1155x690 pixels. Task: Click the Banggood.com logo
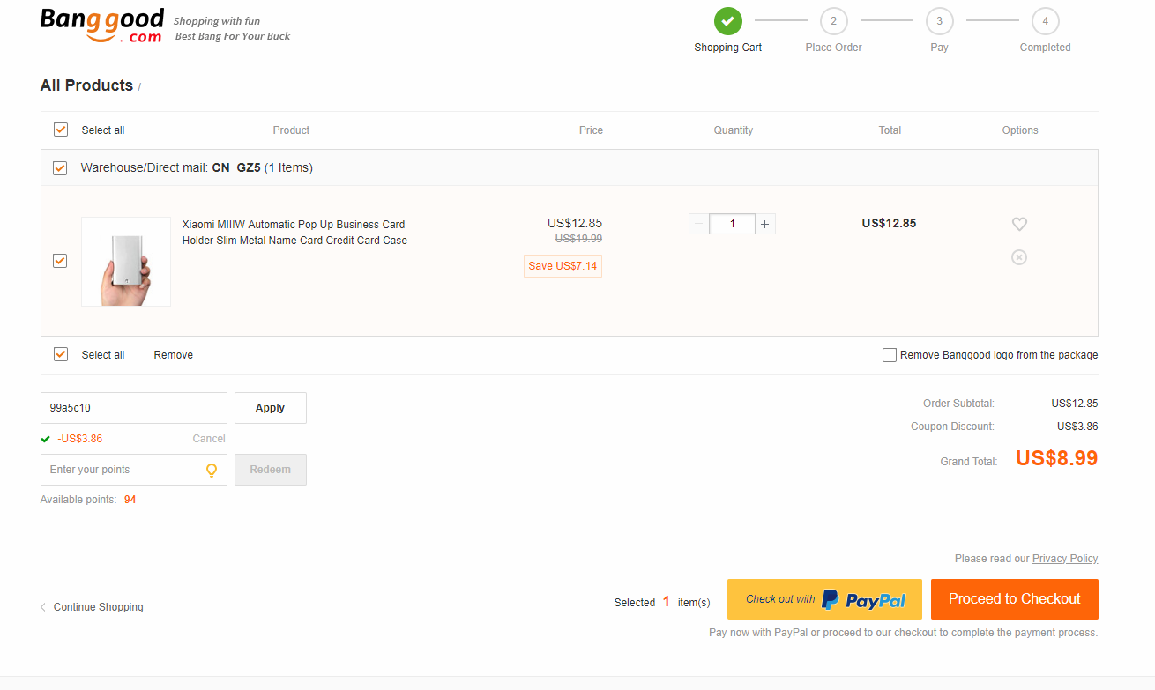(x=102, y=25)
